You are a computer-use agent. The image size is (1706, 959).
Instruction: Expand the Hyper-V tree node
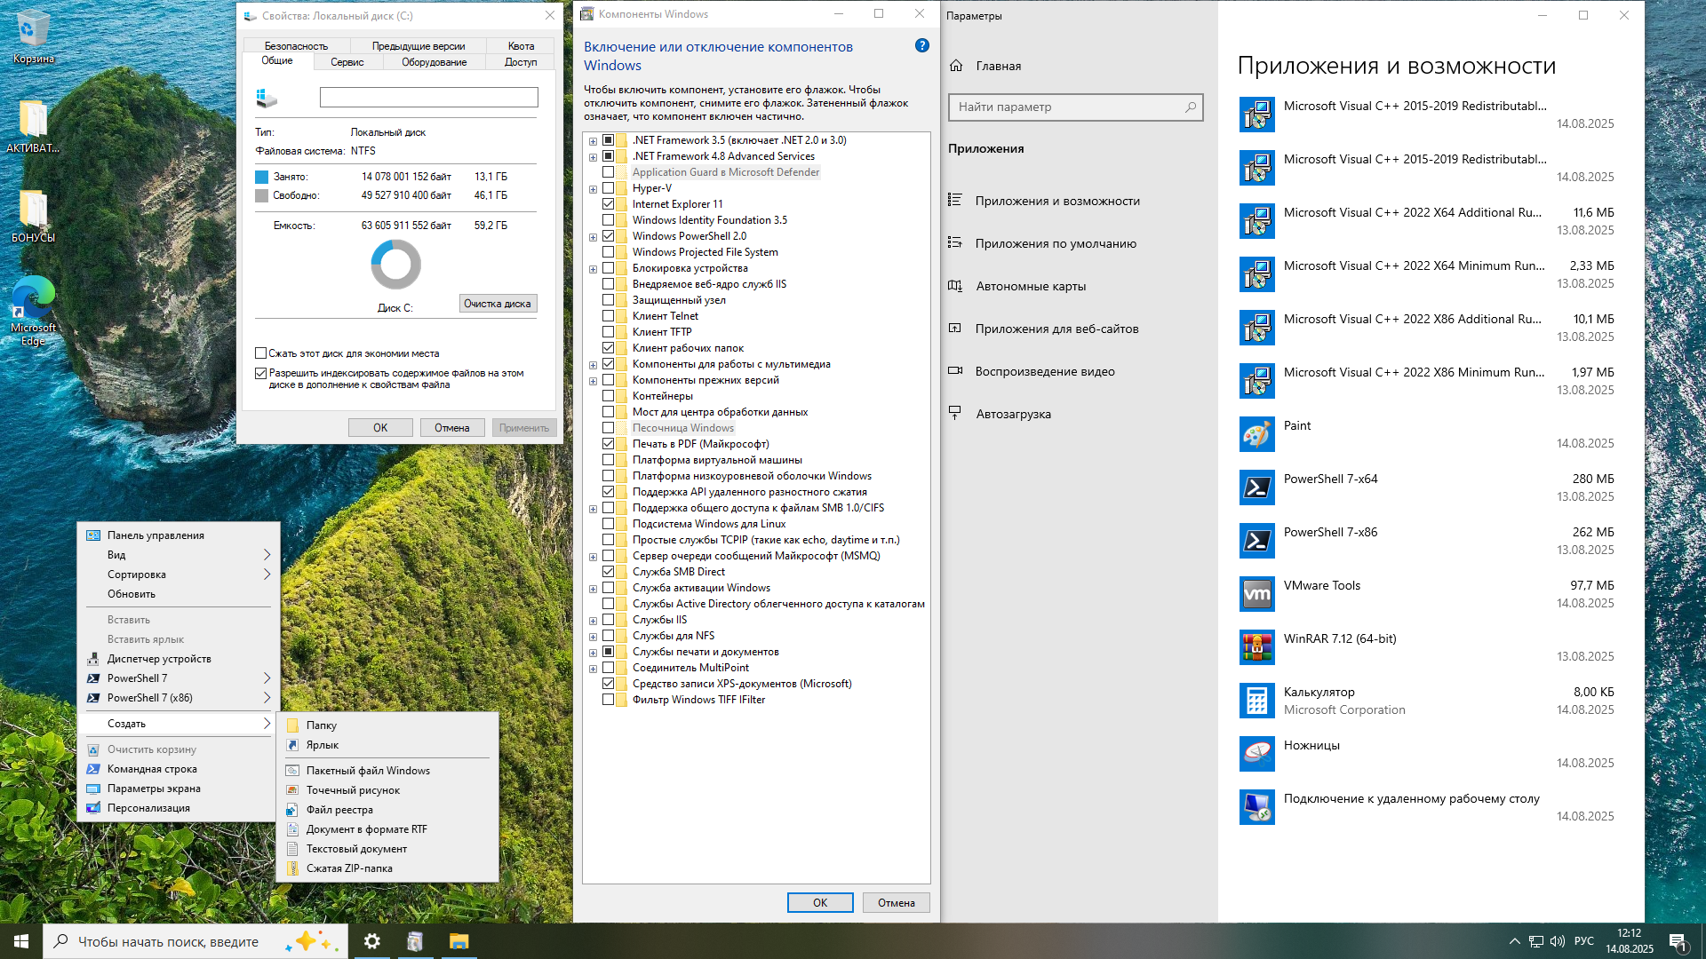click(593, 188)
